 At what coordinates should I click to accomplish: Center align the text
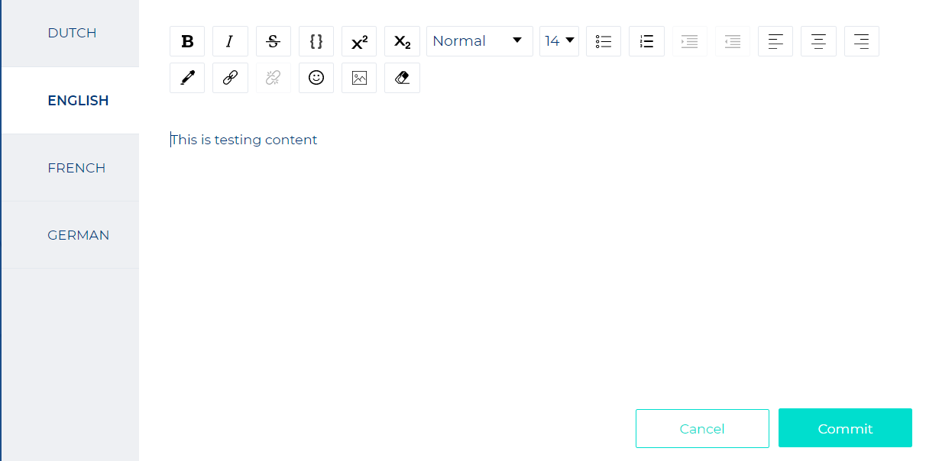[818, 41]
